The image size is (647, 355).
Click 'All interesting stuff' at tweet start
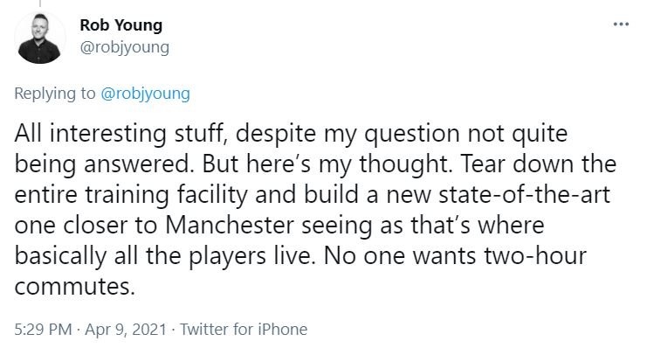pos(120,134)
